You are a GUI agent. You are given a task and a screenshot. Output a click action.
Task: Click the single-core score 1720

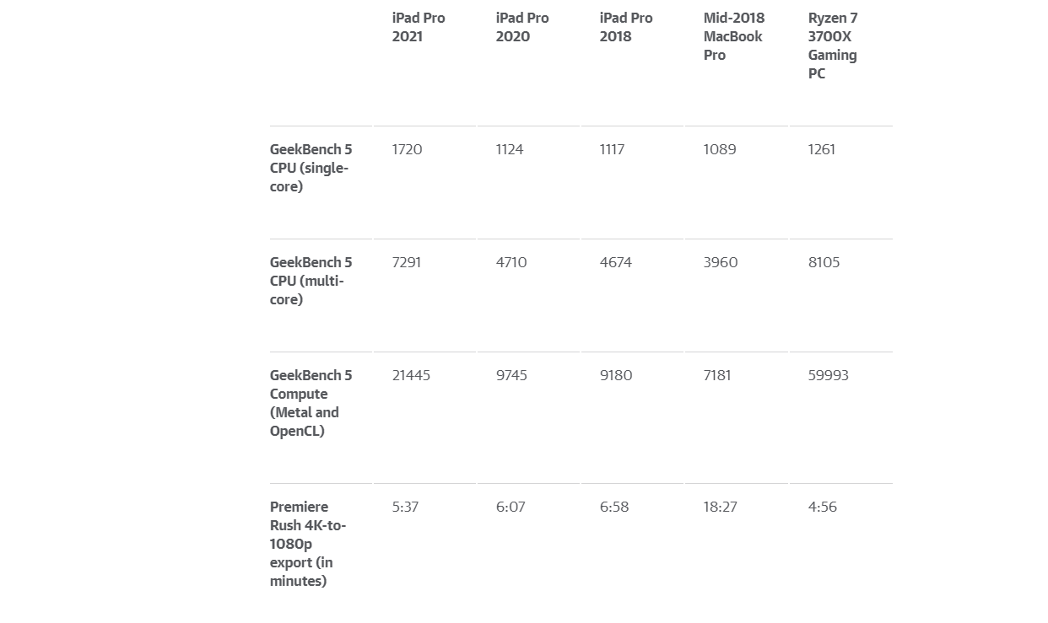point(407,149)
